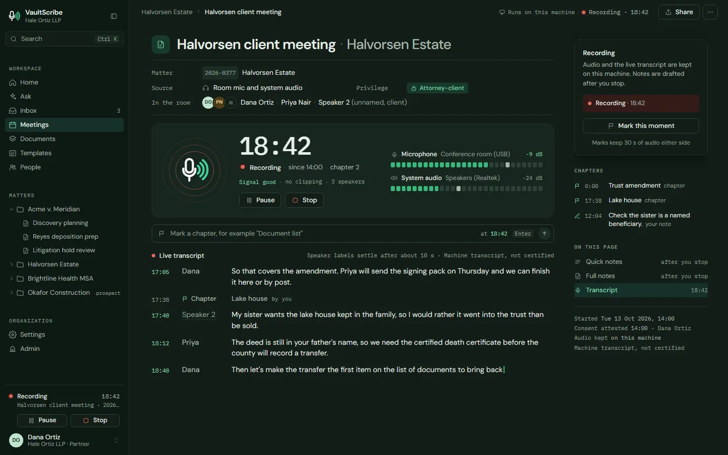Click Mark this moment button
Image resolution: width=728 pixels, height=455 pixels.
click(641, 126)
